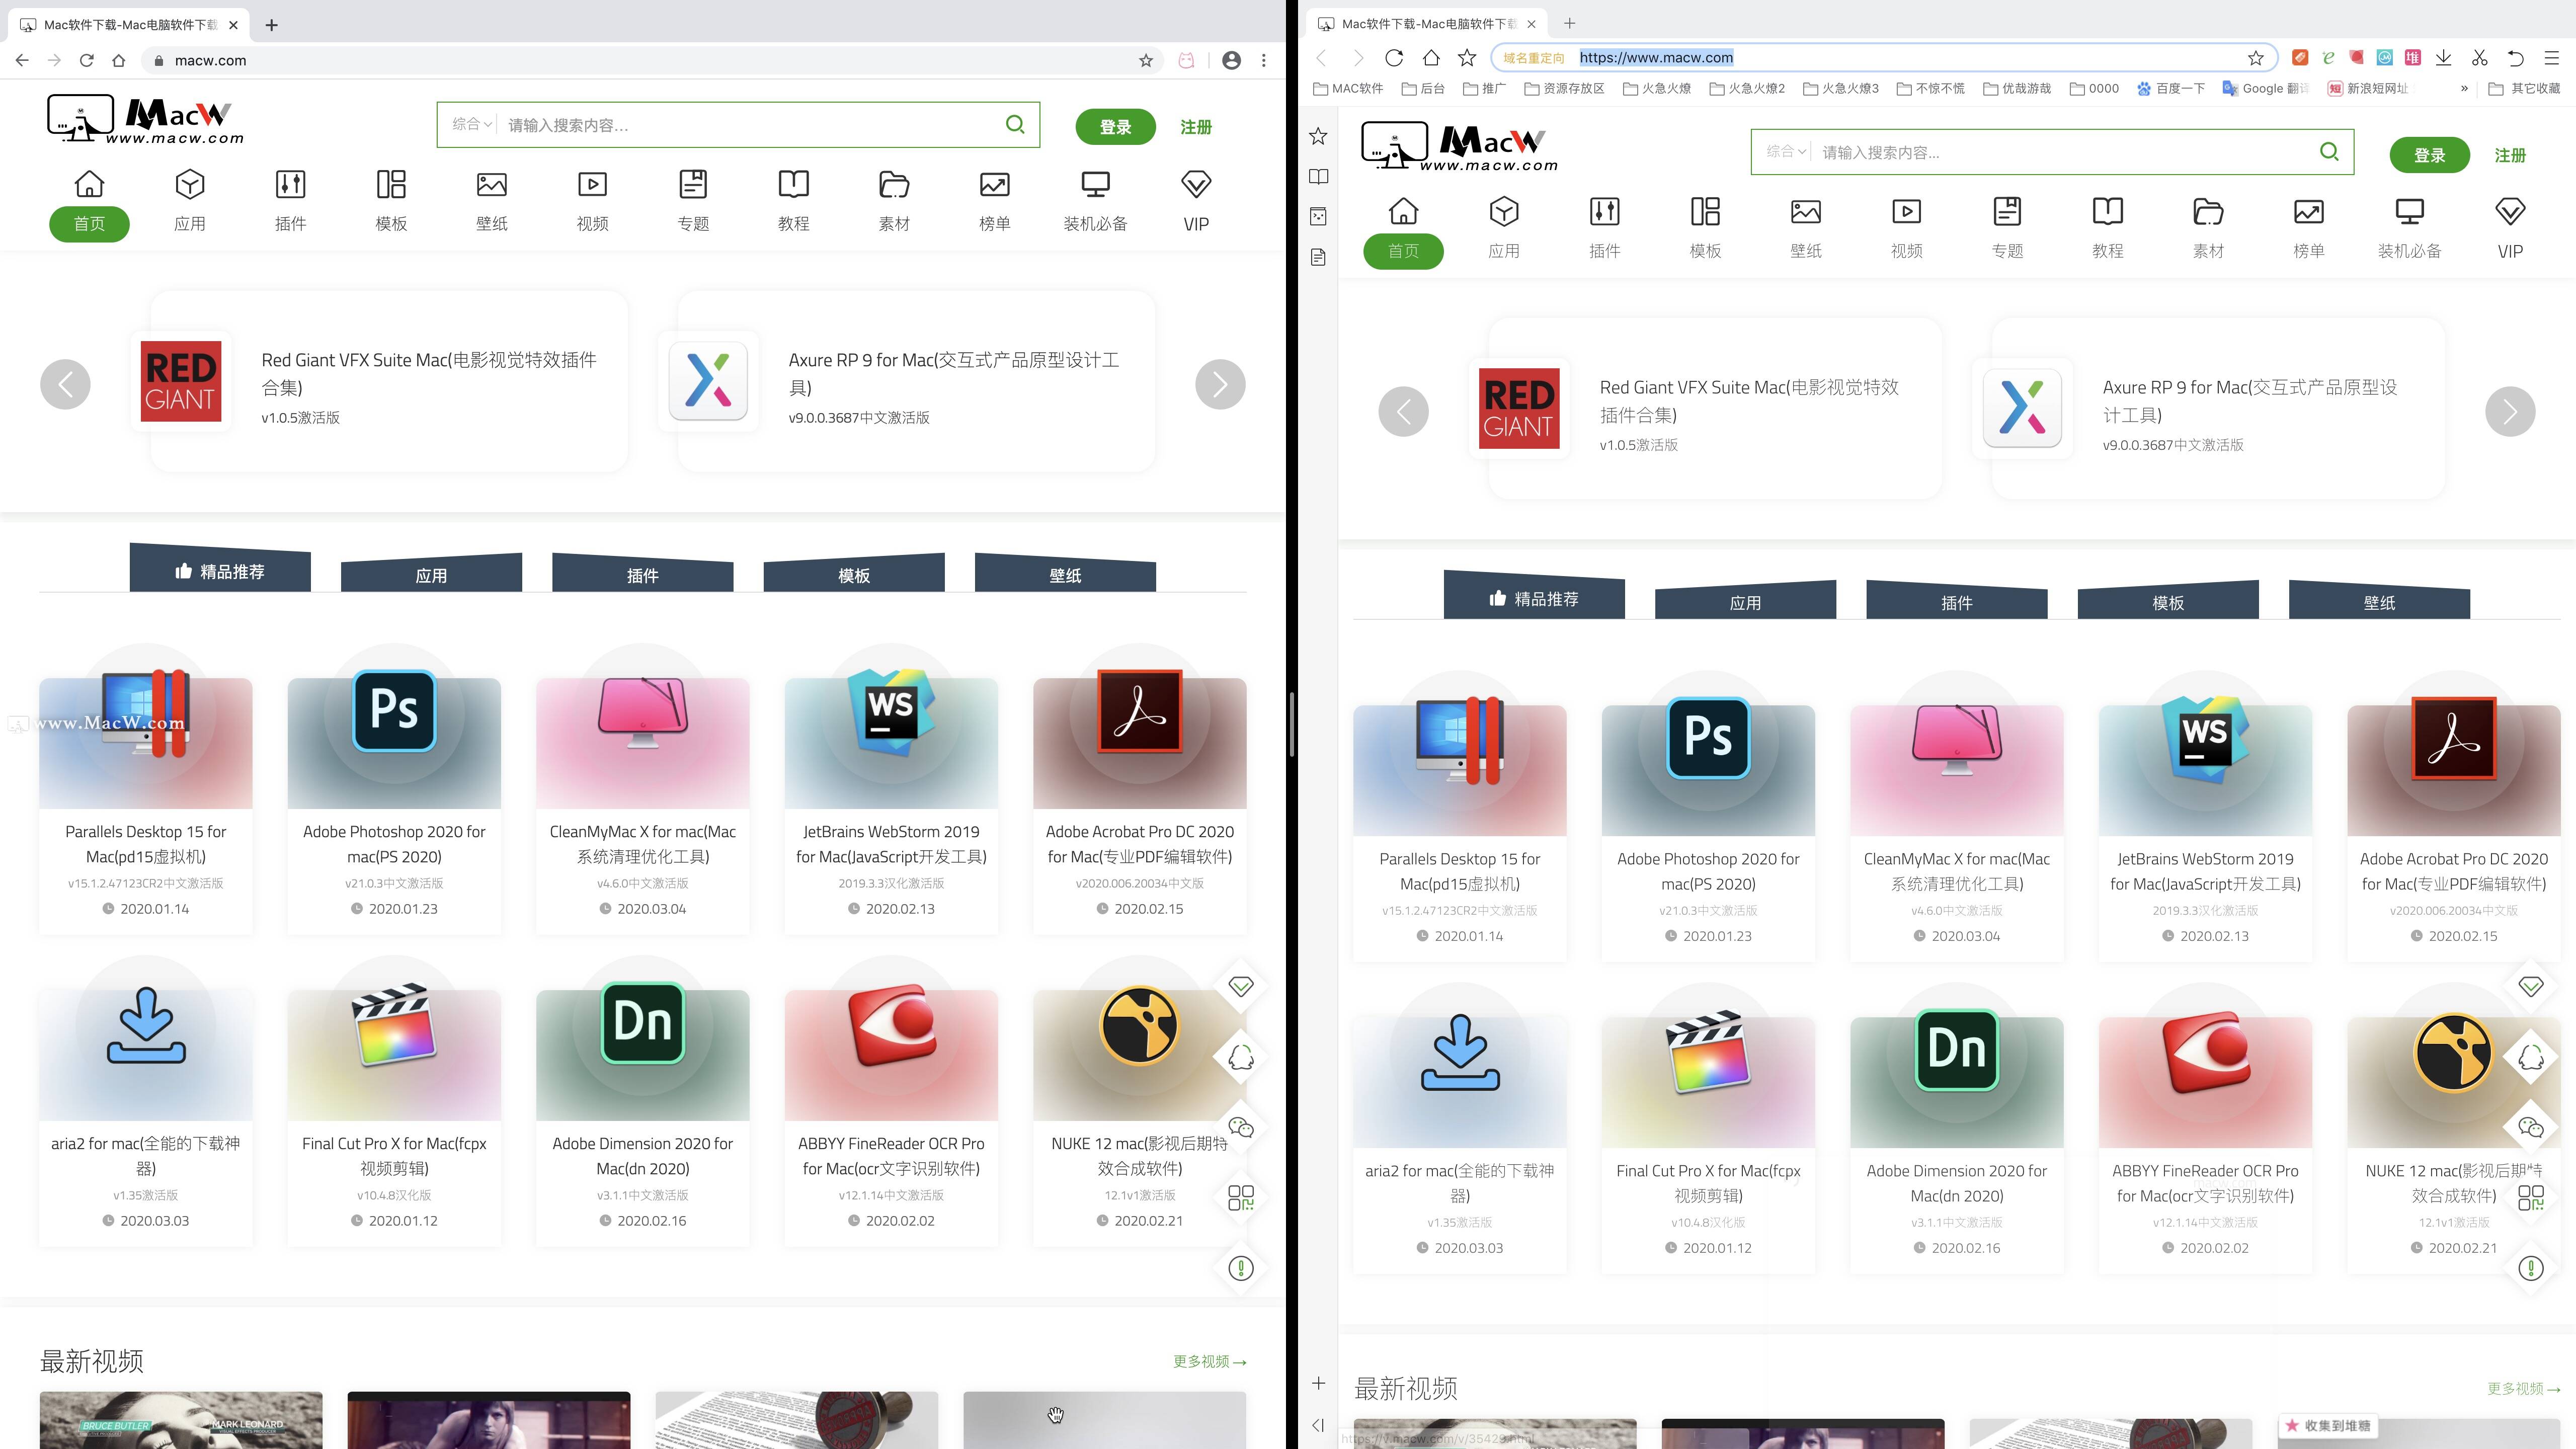Open the 壁纸 nav icon in left page
Image resolution: width=2576 pixels, height=1449 pixels.
[x=491, y=185]
